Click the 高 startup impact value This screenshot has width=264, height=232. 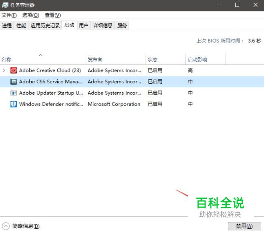[x=190, y=70]
